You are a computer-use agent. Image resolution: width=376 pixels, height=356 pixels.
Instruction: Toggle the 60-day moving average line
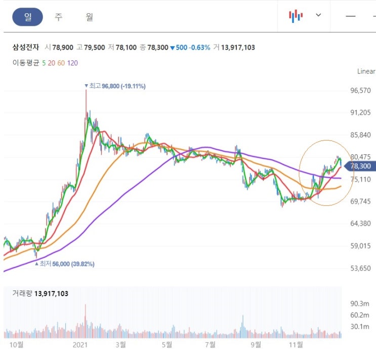[61, 63]
